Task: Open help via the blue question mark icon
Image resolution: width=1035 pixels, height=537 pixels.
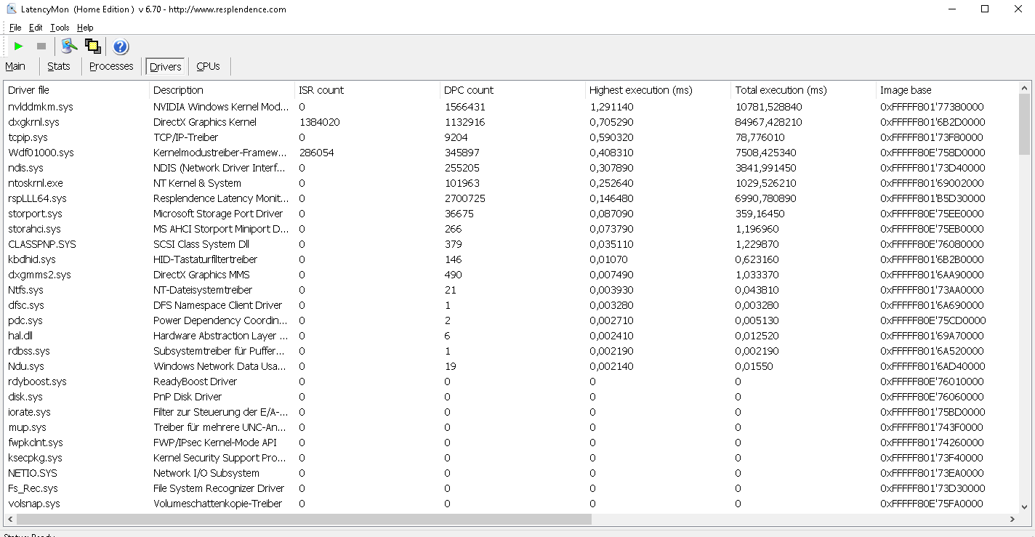Action: coord(121,47)
